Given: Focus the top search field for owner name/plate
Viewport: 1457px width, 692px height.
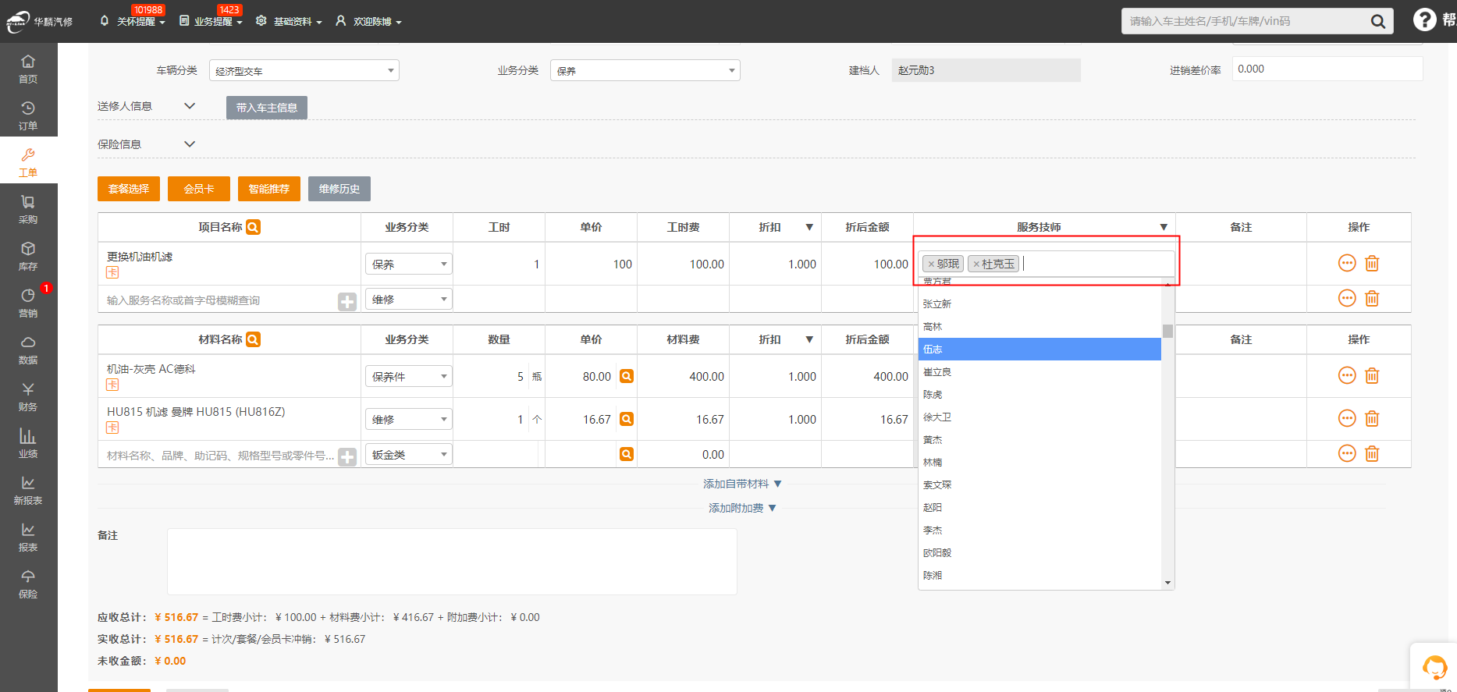Looking at the screenshot, I should (x=1245, y=21).
